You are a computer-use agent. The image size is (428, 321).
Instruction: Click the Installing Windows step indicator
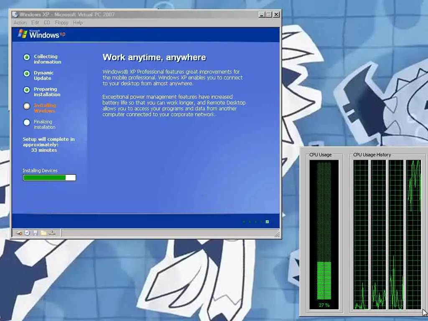coord(26,106)
